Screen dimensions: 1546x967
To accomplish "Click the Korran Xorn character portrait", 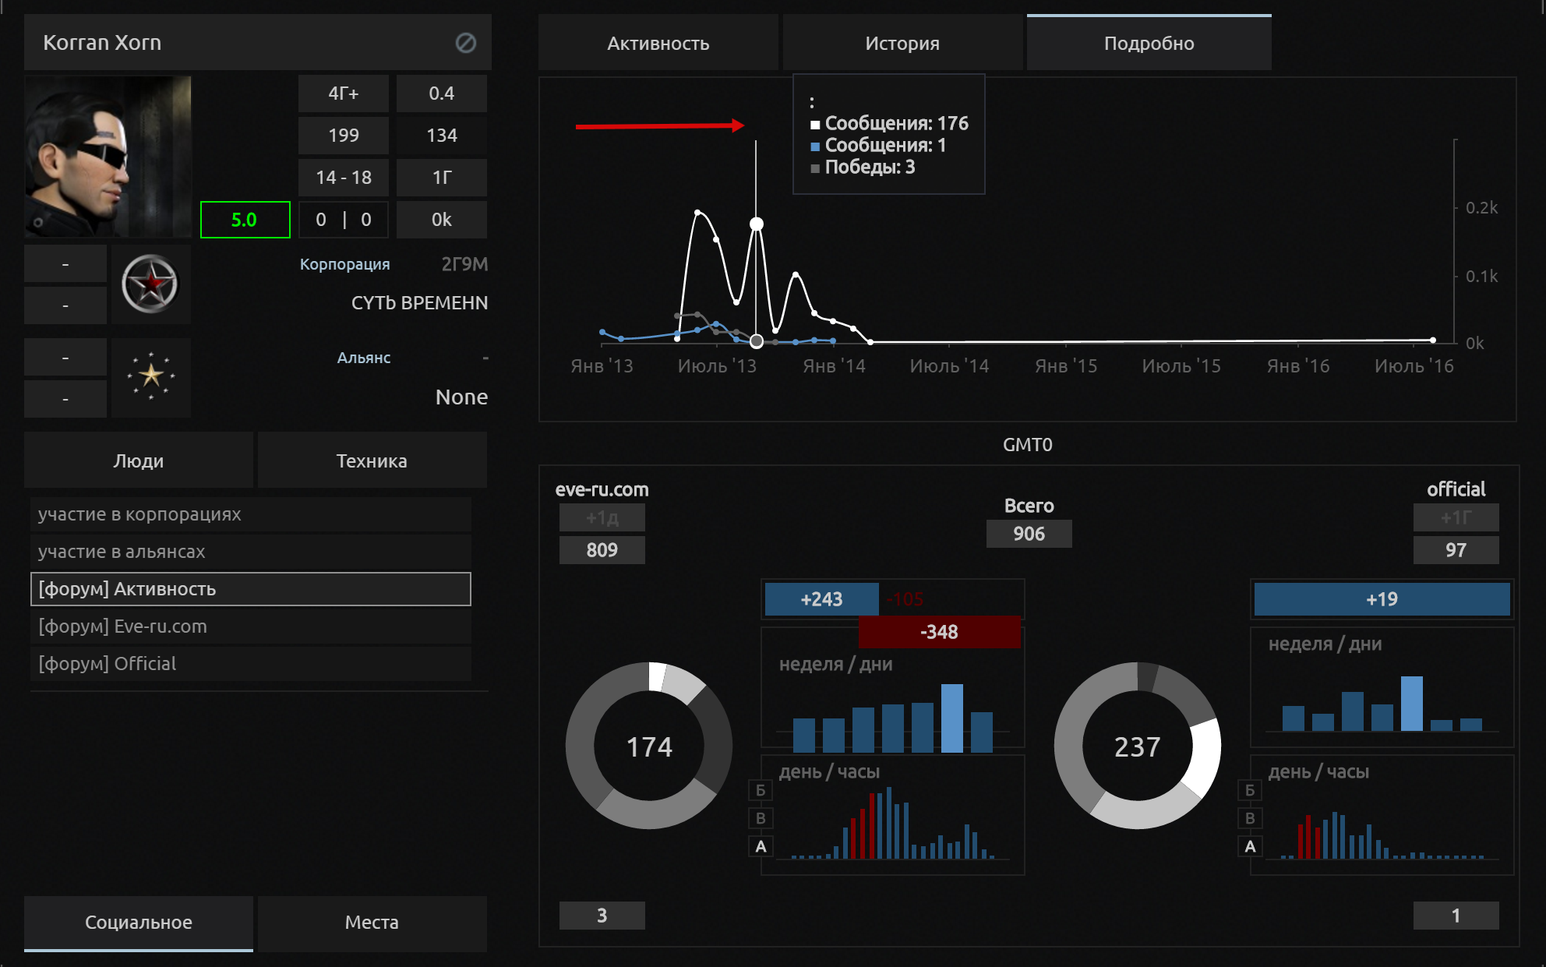I will pos(108,156).
